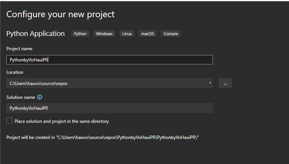
Task: Click the macOS platform tag
Action: (x=148, y=34)
